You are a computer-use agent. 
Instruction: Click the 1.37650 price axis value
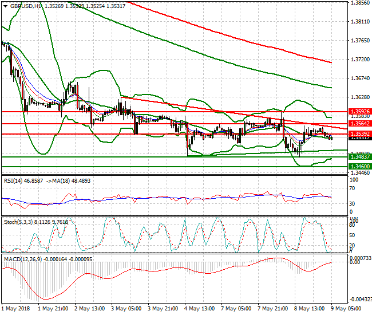click(360, 40)
